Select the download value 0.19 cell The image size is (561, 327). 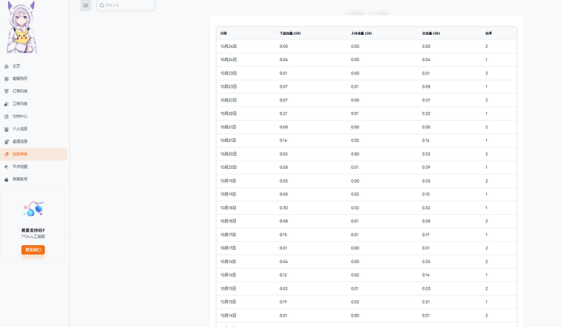[284, 302]
